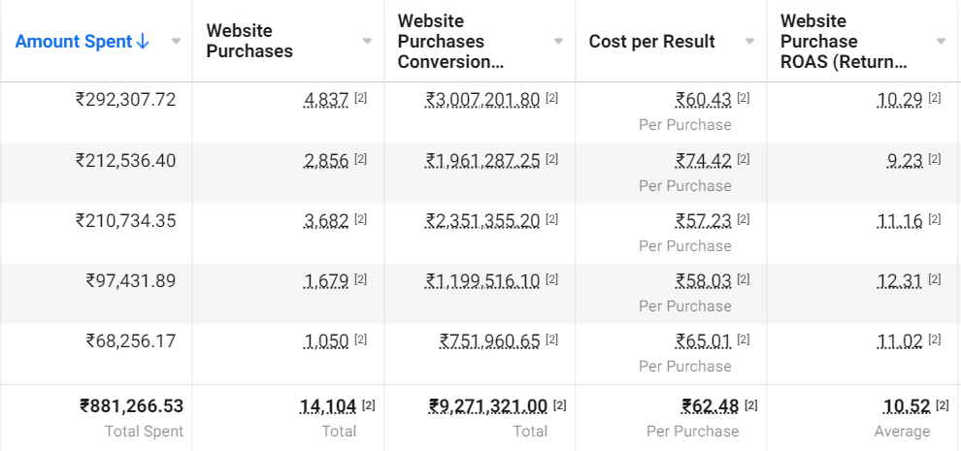Image resolution: width=961 pixels, height=451 pixels.
Task: Click the Website Purchases column header
Action: pos(249,41)
